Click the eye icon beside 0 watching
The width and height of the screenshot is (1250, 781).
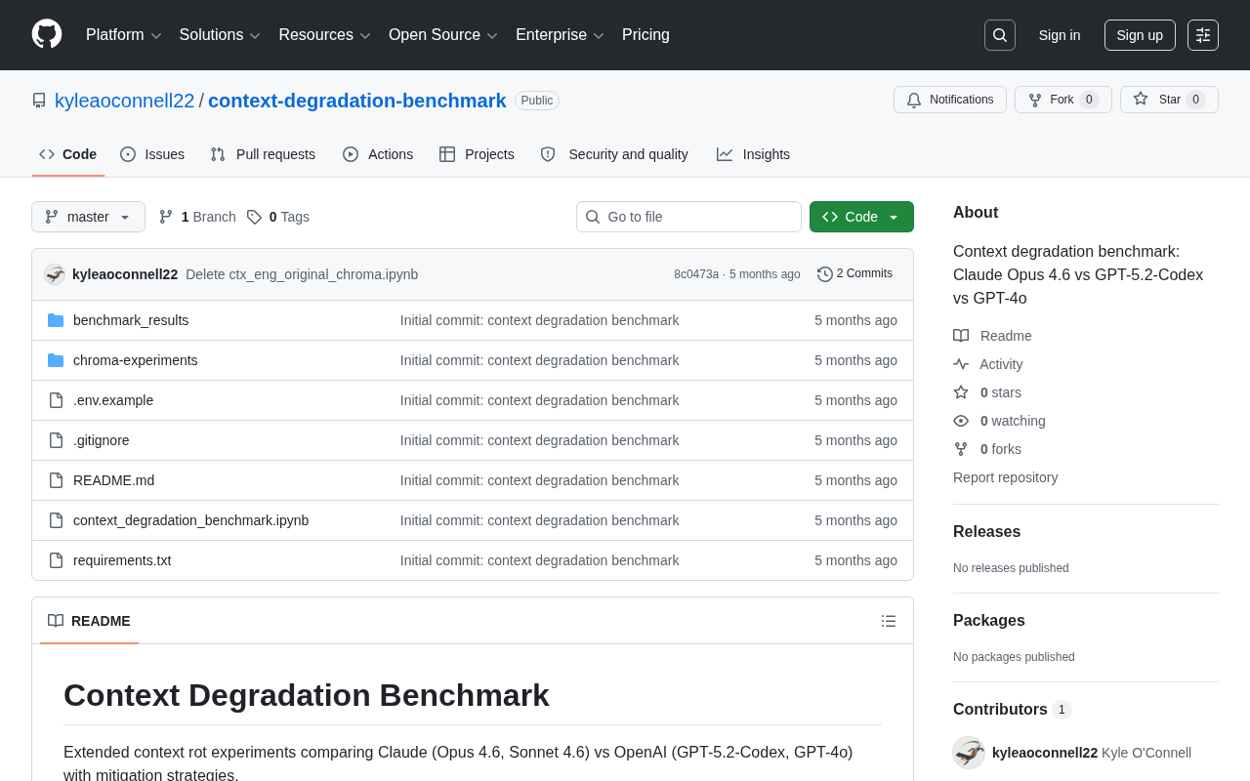(x=961, y=421)
